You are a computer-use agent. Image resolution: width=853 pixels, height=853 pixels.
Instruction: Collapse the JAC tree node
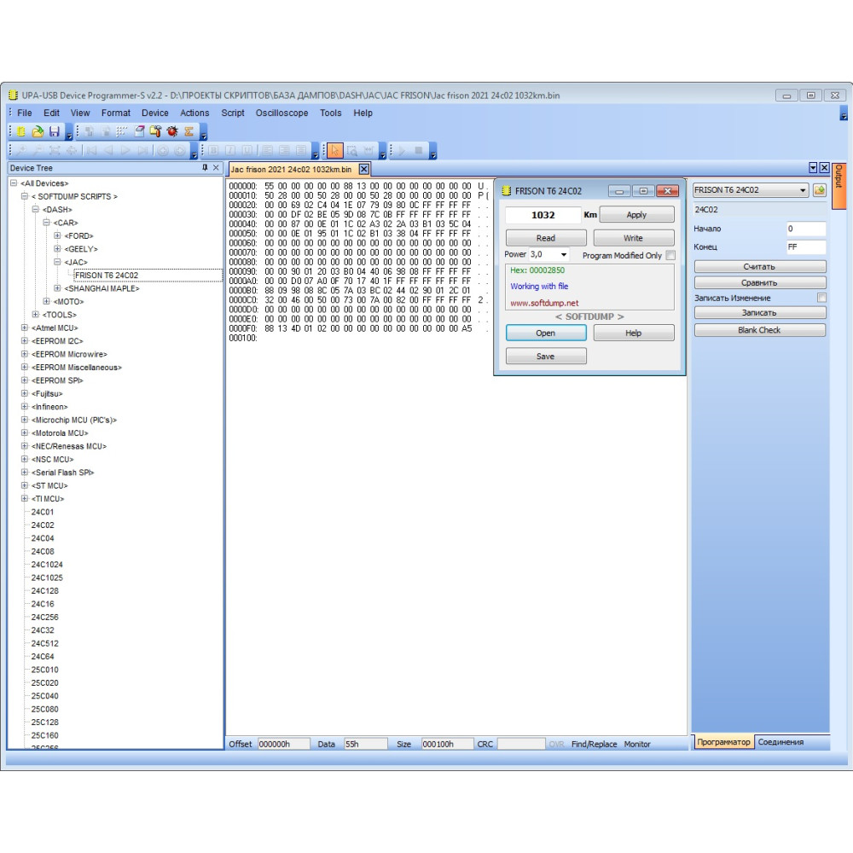pos(57,262)
